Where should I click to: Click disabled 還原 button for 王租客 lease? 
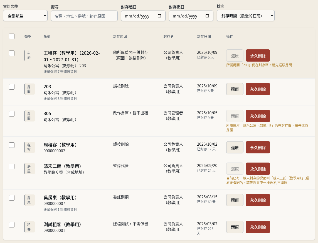coord(235,55)
